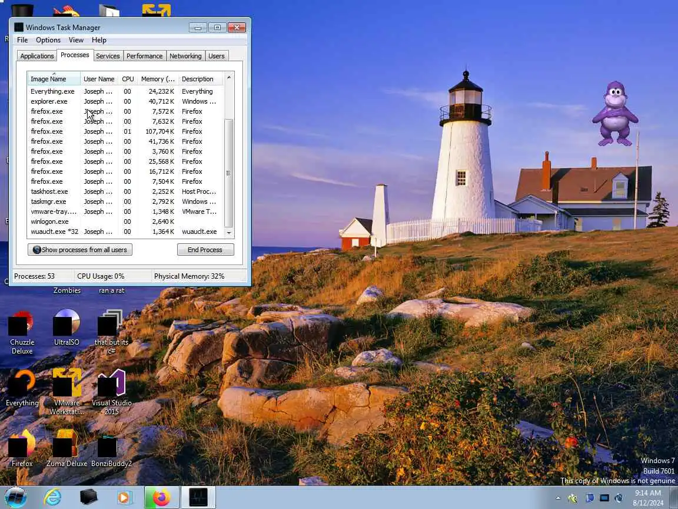Image resolution: width=678 pixels, height=509 pixels.
Task: Select the Visual Studio 2015 desktop icon
Action: tap(111, 392)
